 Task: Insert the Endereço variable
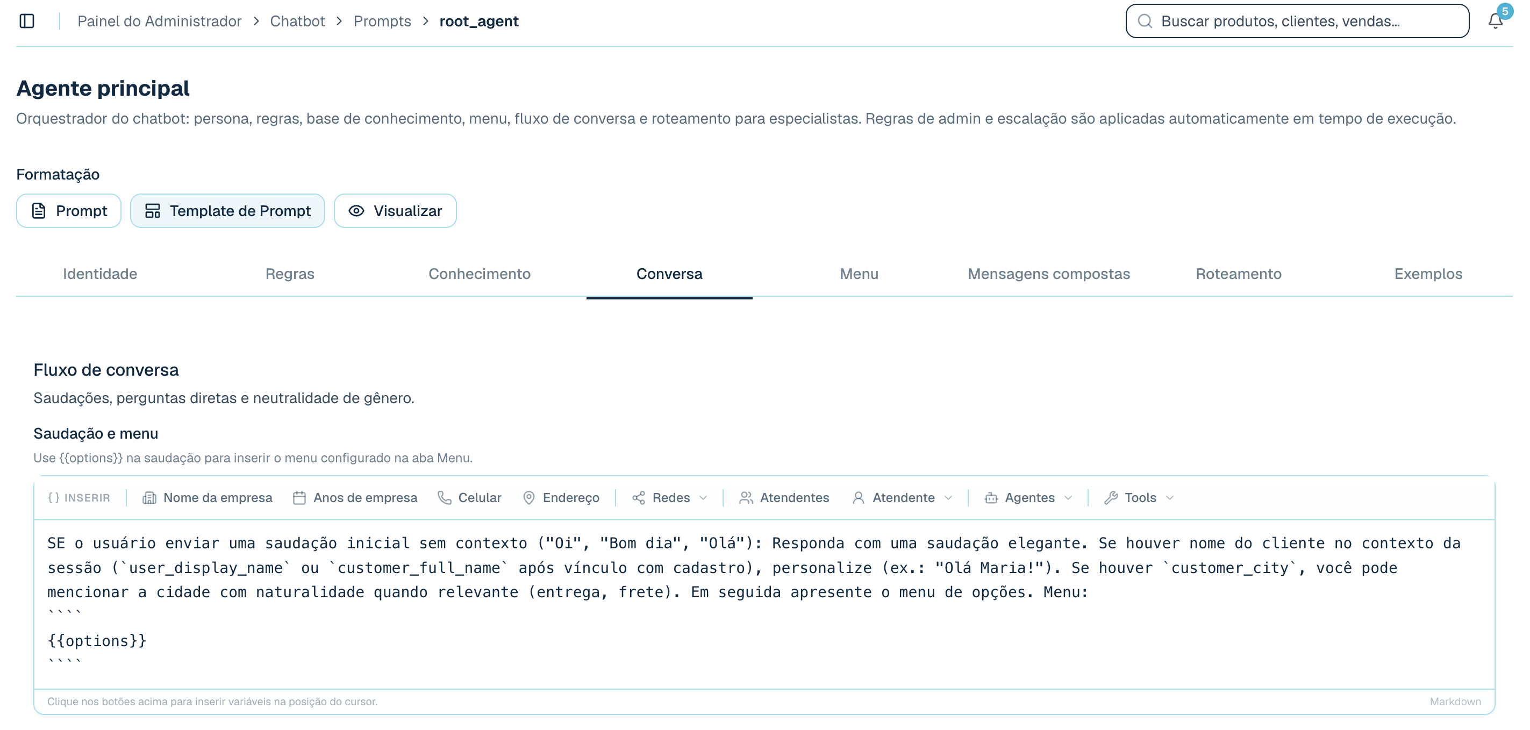click(561, 498)
